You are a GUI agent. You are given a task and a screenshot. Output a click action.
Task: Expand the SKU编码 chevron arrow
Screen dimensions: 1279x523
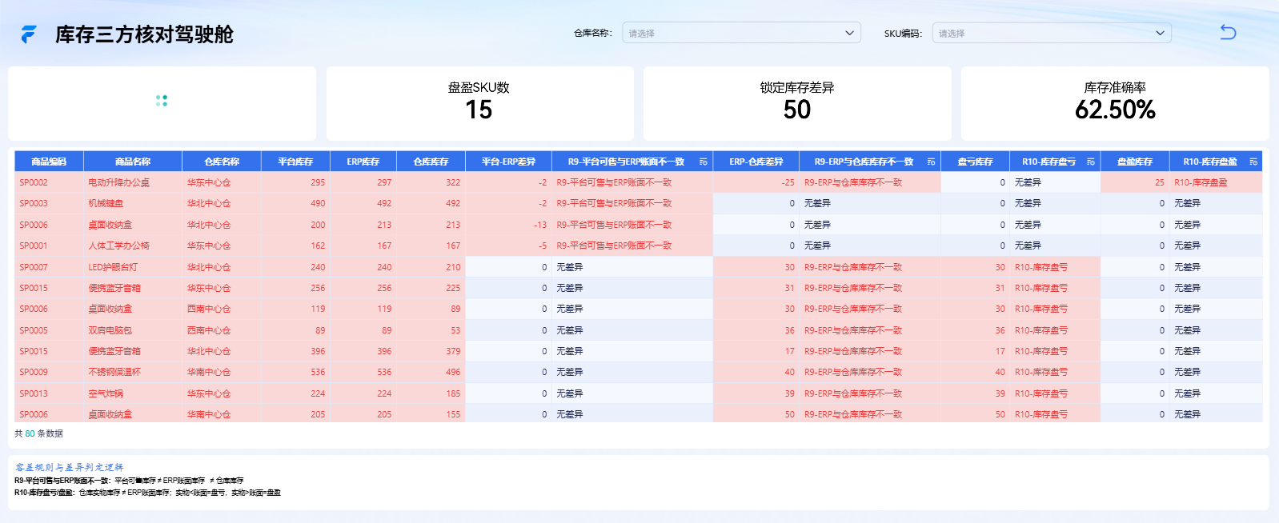pyautogui.click(x=1160, y=33)
